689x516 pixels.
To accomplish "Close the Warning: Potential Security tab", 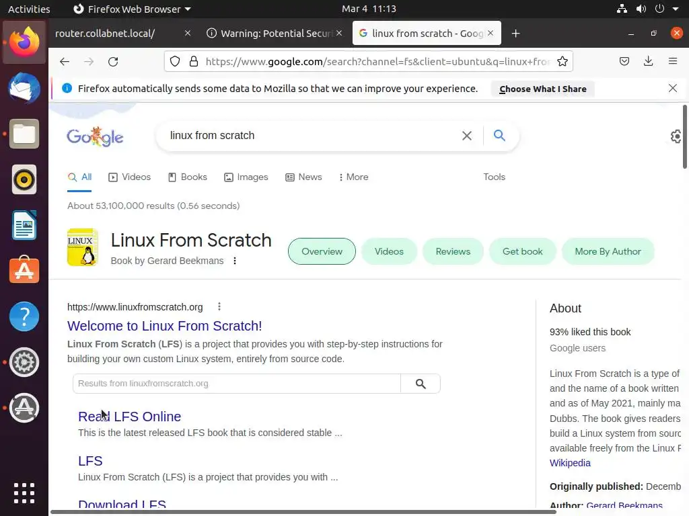I will [x=339, y=33].
